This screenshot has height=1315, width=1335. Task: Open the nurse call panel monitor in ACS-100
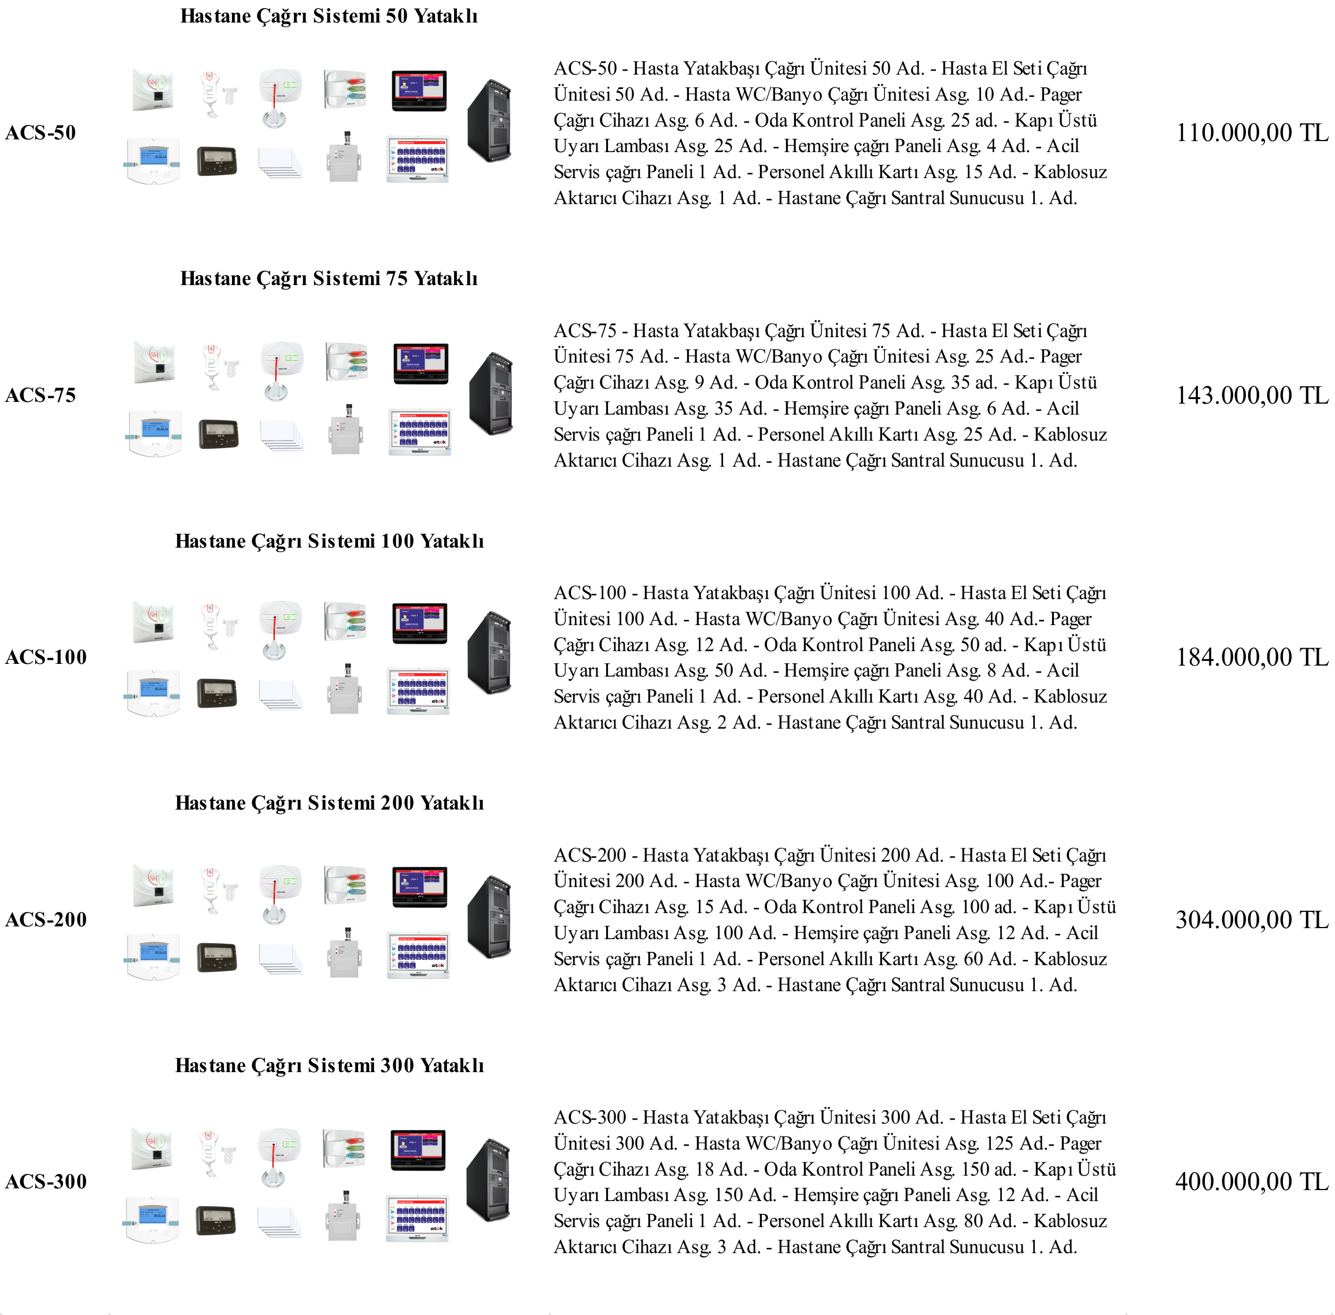[x=419, y=623]
